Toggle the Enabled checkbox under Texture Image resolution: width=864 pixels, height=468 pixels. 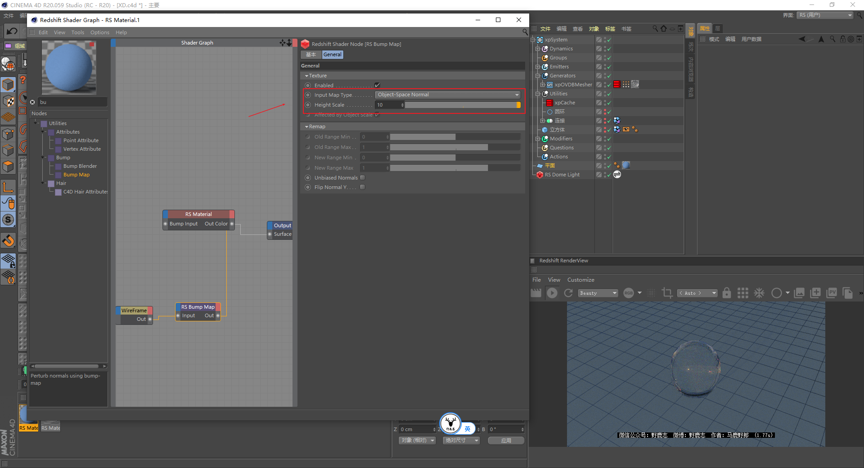[x=377, y=85]
